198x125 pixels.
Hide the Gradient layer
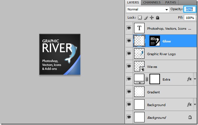(129, 92)
